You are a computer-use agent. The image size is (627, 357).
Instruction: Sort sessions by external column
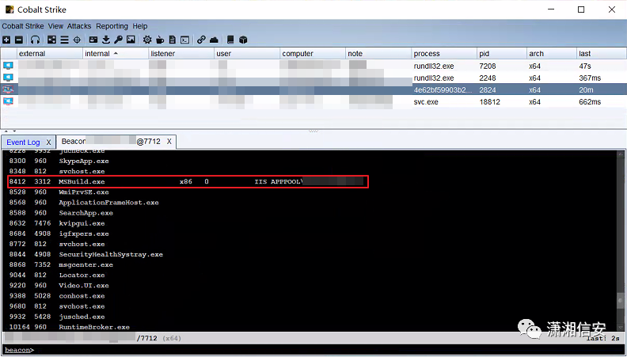point(50,54)
